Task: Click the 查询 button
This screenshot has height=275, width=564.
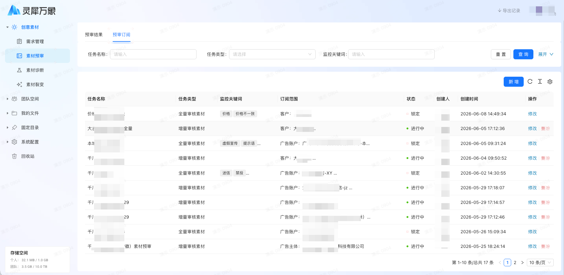Action: 523,54
